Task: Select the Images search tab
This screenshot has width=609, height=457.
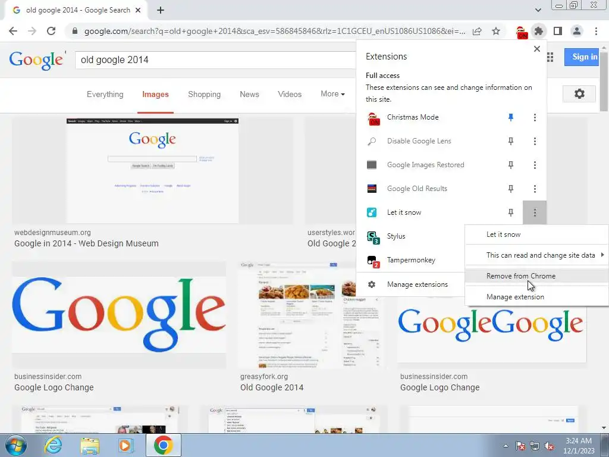Action: click(x=155, y=94)
